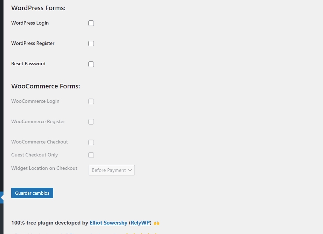Tick the WordPress Register checkbox
Image resolution: width=323 pixels, height=234 pixels.
point(91,44)
